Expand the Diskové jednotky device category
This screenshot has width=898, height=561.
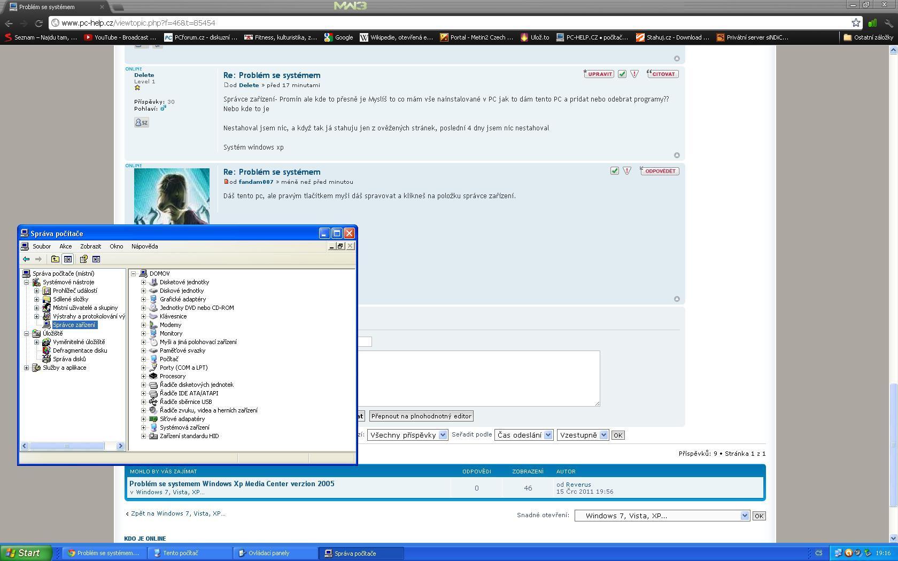point(143,291)
